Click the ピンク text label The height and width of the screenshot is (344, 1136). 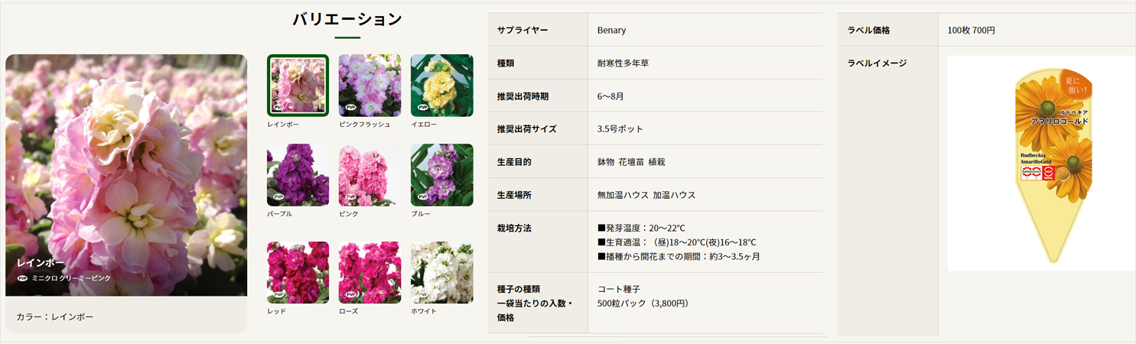click(348, 214)
